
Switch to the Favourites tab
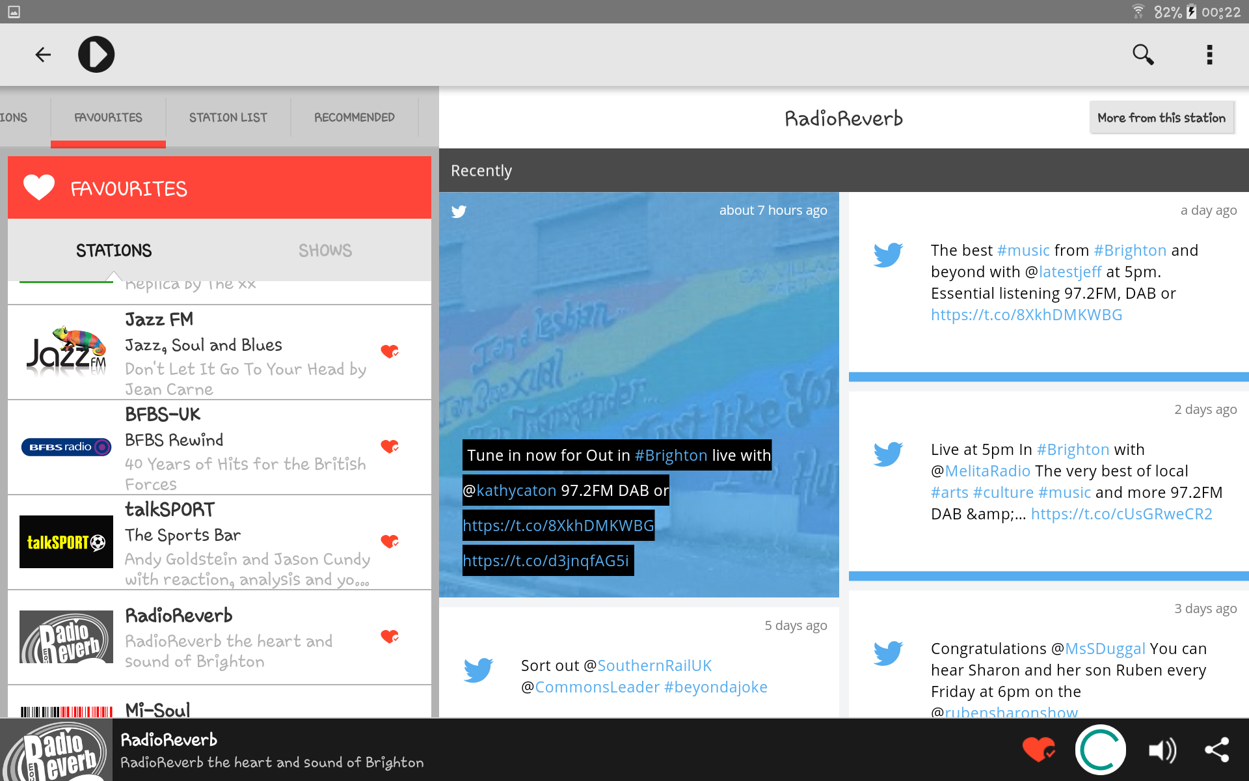108,118
